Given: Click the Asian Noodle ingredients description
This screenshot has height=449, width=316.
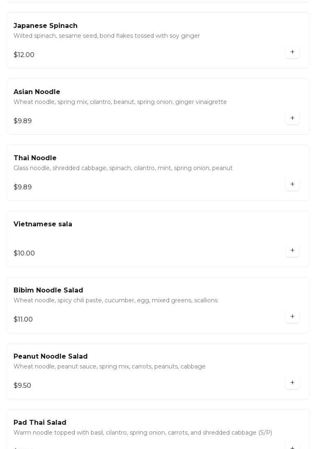Looking at the screenshot, I should pyautogui.click(x=120, y=102).
